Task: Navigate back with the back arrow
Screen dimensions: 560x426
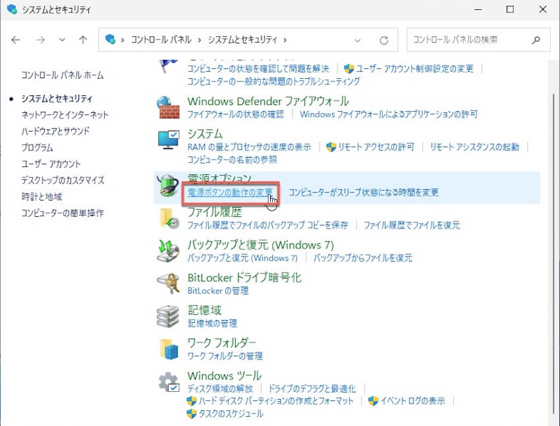Action: click(x=16, y=40)
